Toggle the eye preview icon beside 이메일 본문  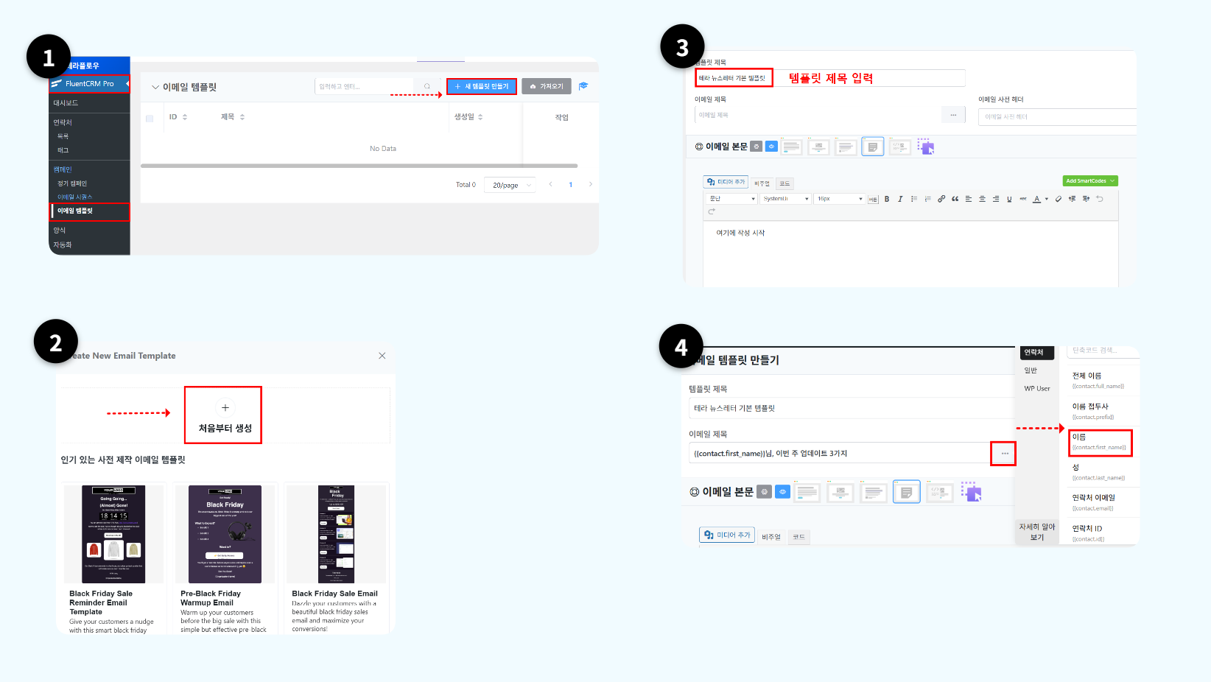[x=771, y=146]
